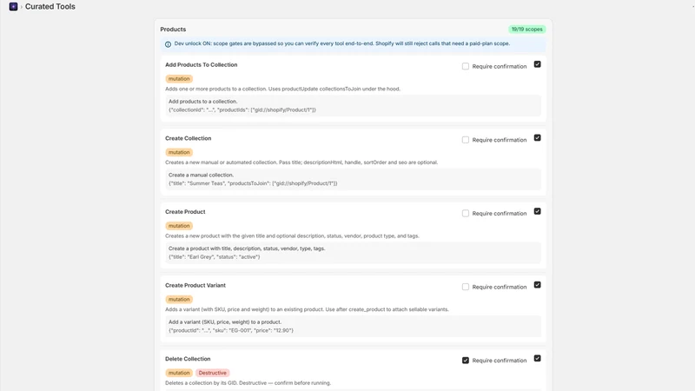Click the Destructive tag on Delete Collection
This screenshot has height=391, width=695.
pos(212,373)
